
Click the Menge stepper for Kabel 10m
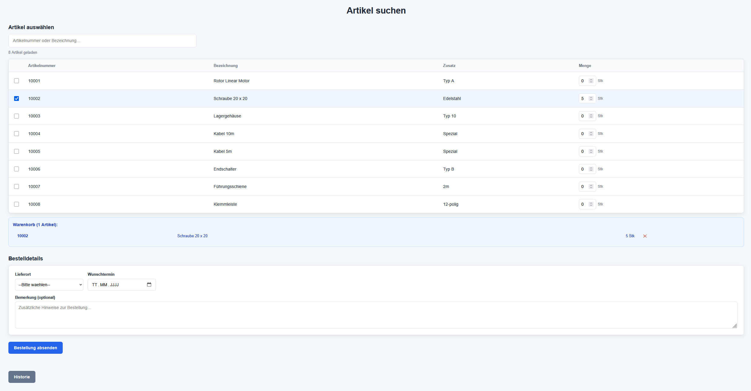point(591,134)
